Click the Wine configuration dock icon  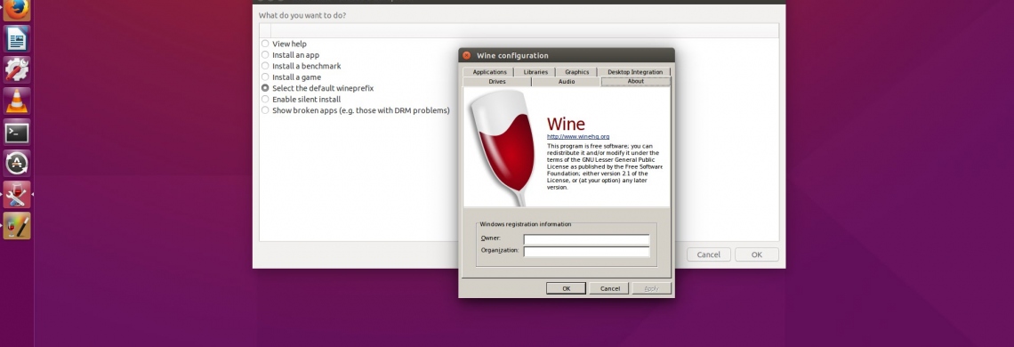point(17,225)
